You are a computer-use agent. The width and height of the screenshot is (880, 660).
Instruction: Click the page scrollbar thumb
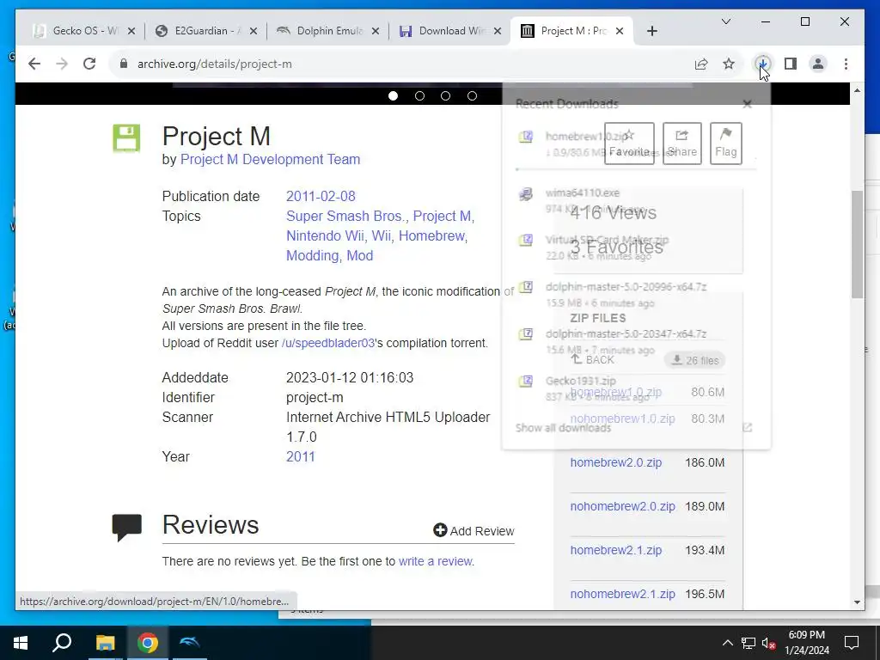[x=857, y=244]
